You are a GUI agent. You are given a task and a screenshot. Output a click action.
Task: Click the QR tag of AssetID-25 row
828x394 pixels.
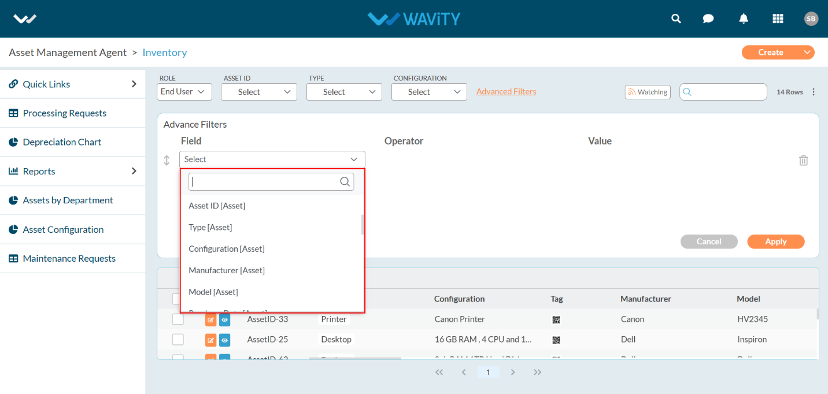click(556, 340)
